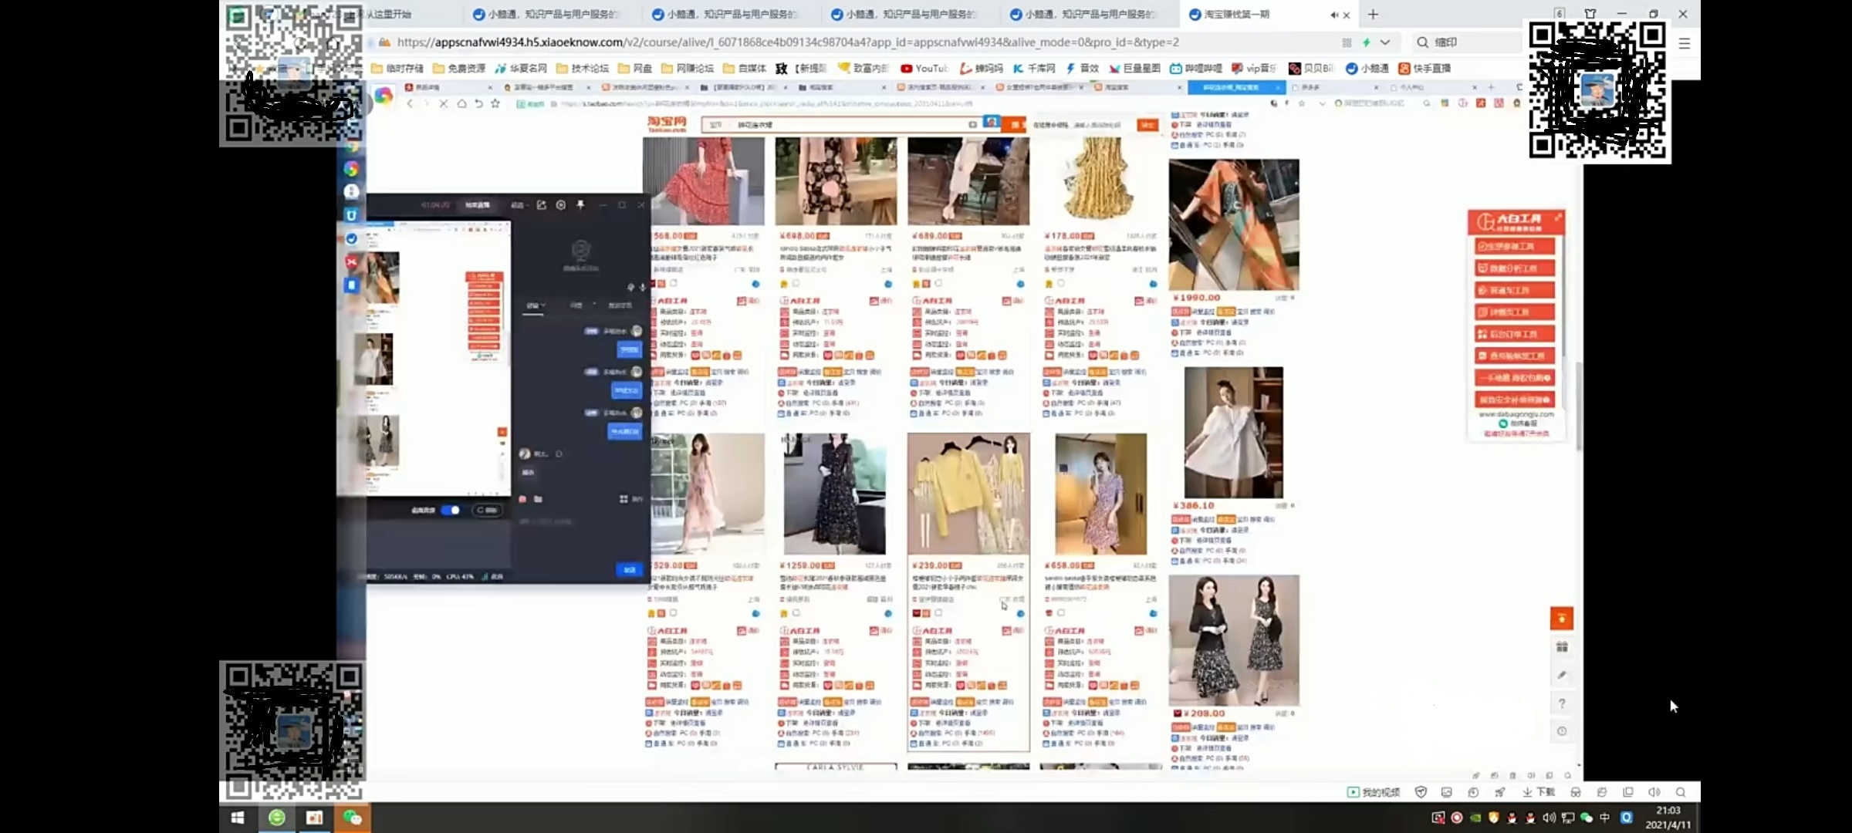The width and height of the screenshot is (1852, 833).
Task: Click the picture icon in bottom status bar
Action: 1447,792
